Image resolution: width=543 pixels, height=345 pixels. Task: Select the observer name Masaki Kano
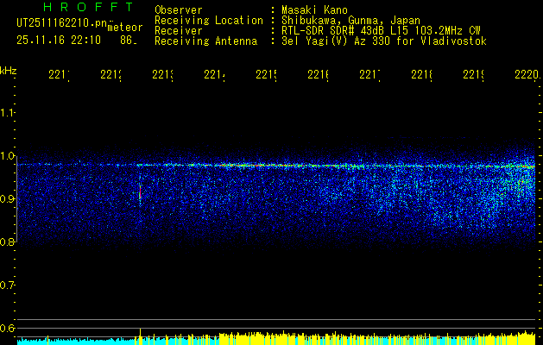(314, 10)
